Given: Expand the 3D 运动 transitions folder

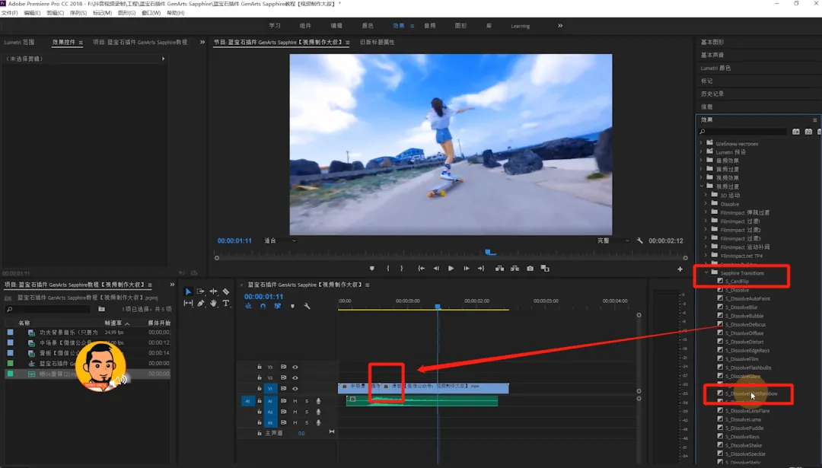Looking at the screenshot, I should pyautogui.click(x=706, y=196).
